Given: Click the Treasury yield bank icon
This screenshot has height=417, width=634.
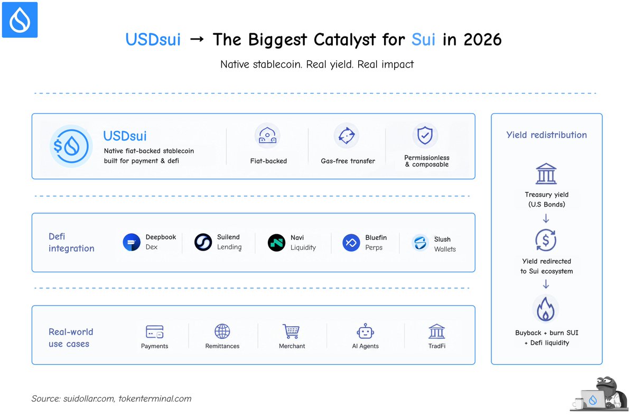Looking at the screenshot, I should click(546, 174).
